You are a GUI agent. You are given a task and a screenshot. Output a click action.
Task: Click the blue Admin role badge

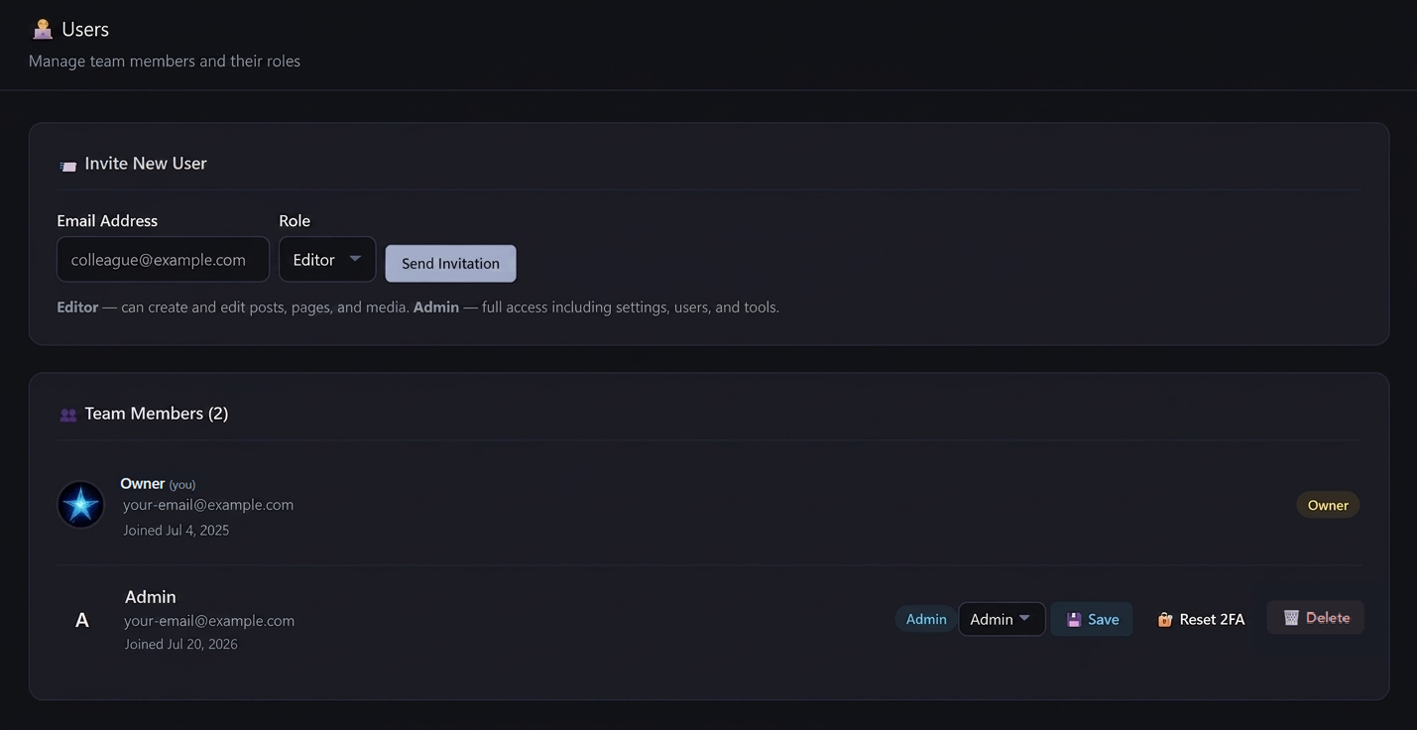pyautogui.click(x=926, y=619)
